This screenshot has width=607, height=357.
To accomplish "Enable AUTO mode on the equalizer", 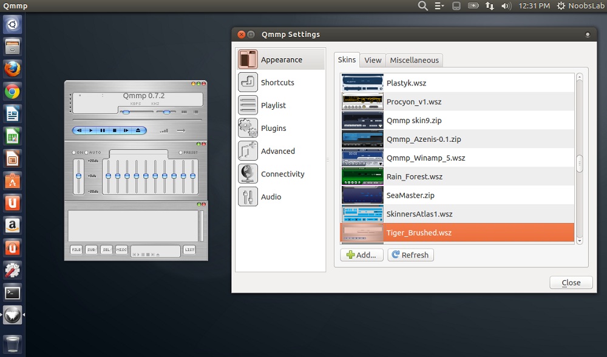I will coord(86,152).
